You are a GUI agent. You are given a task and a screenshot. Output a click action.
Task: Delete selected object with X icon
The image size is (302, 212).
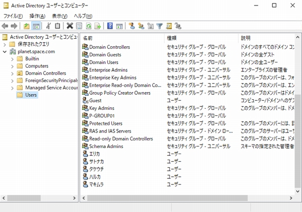(x=70, y=26)
